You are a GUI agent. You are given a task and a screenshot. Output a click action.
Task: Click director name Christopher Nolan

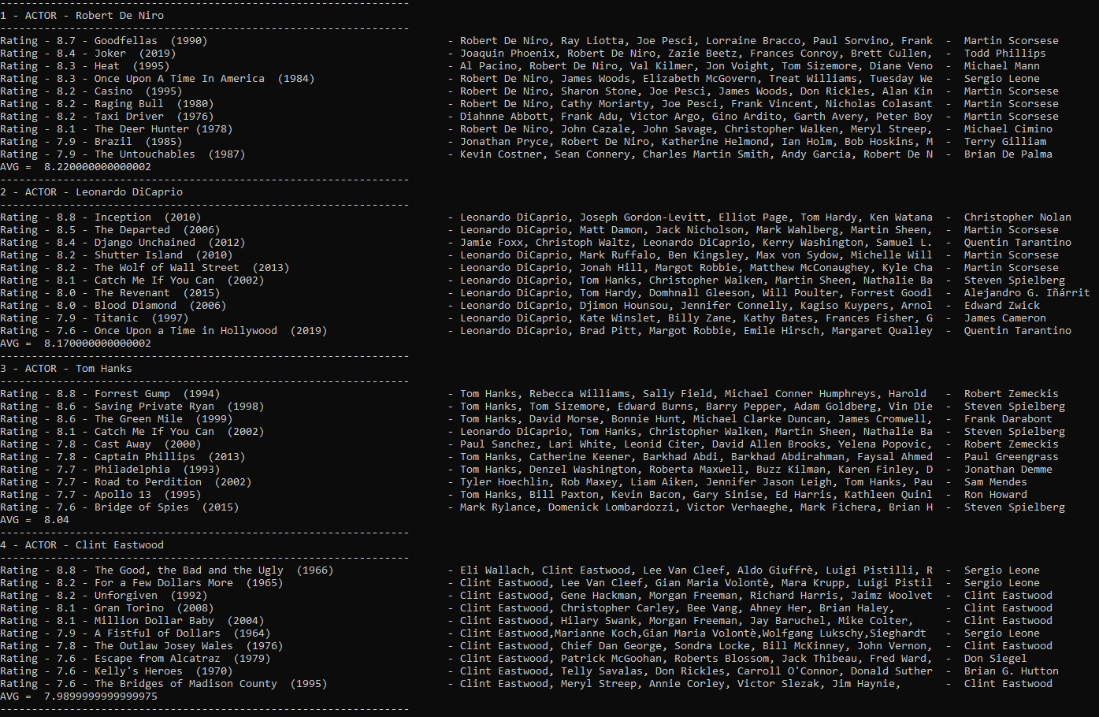point(1017,217)
